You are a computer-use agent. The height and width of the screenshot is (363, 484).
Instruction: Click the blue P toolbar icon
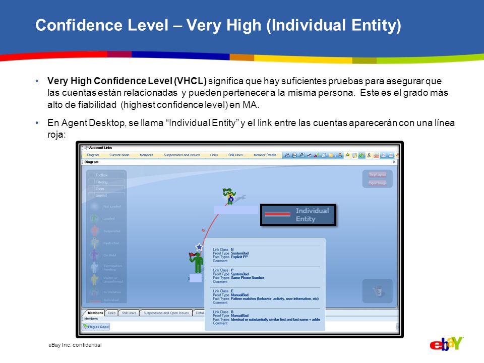(x=302, y=155)
